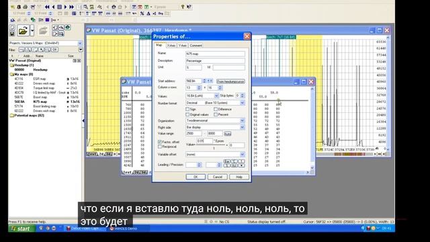The image size is (430, 242).
Task: Click the green 3D-view icon in top toolbar
Action: [x=146, y=7]
